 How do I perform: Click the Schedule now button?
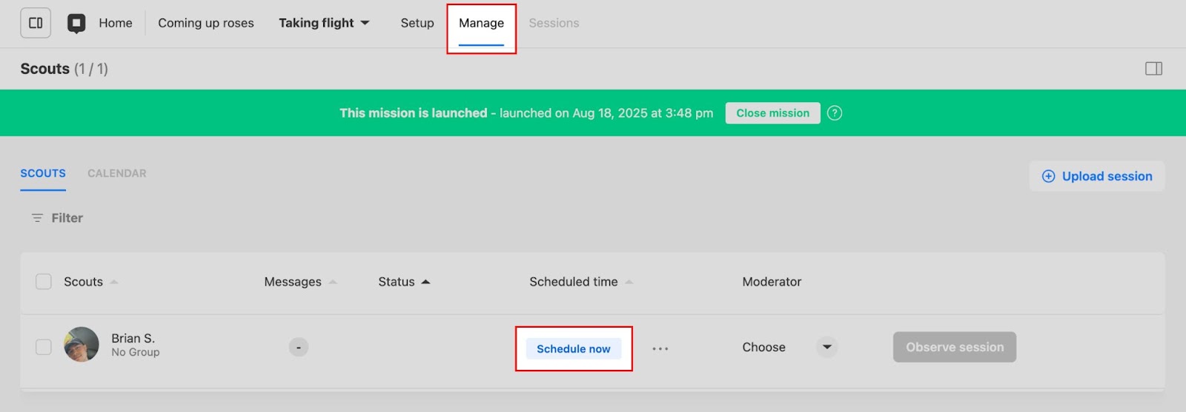[x=573, y=348]
